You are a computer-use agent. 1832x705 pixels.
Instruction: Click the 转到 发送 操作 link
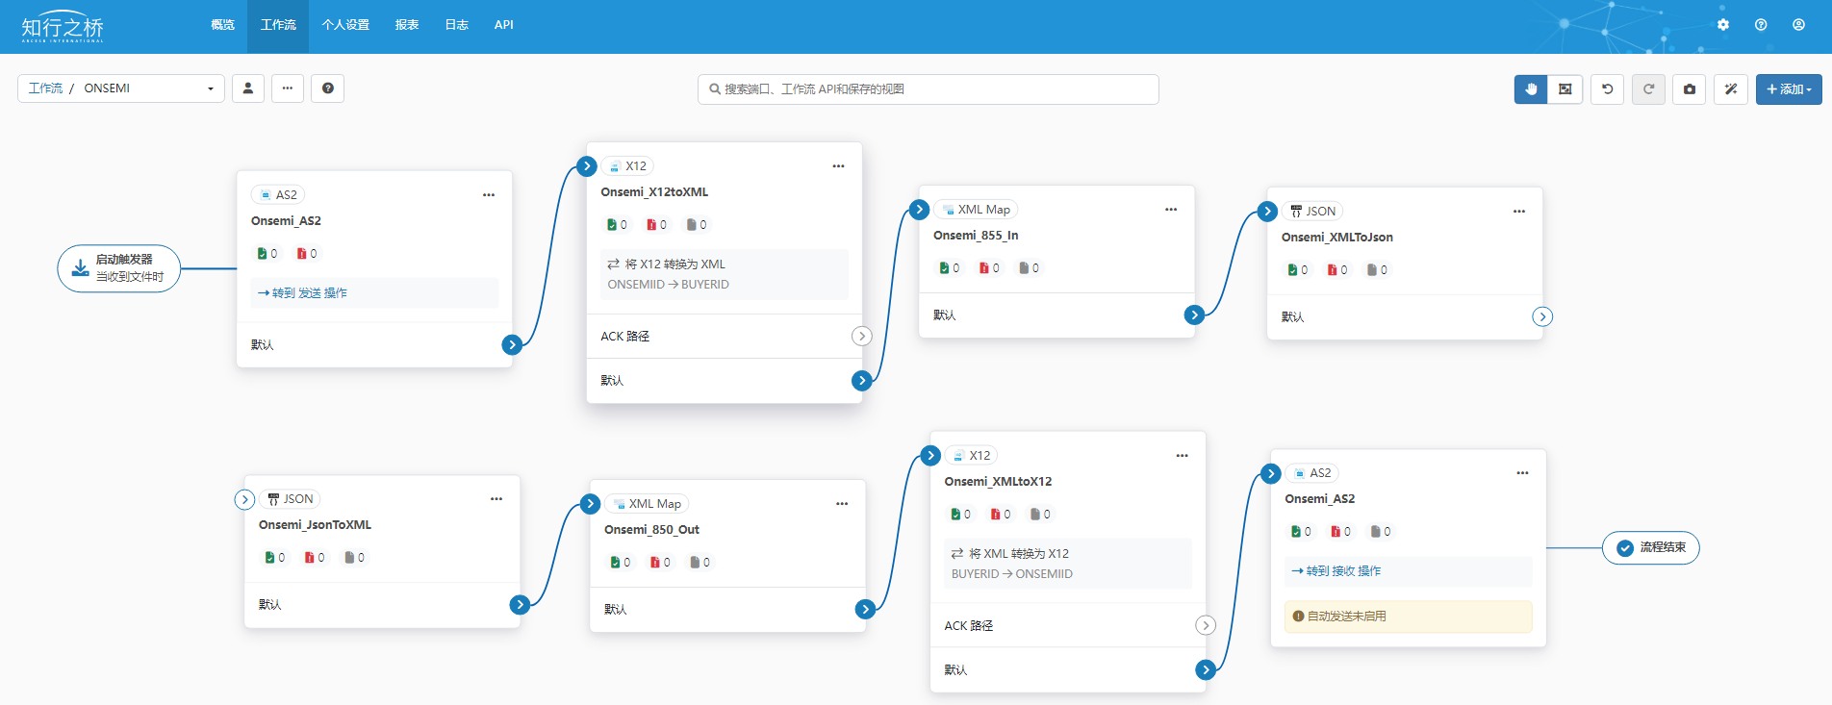coord(303,293)
